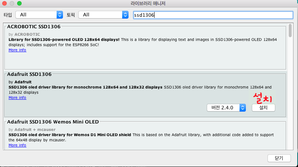This screenshot has width=298, height=167.
Task: Select the ACROBOTIC SSD1306 library title
Action: (34, 27)
